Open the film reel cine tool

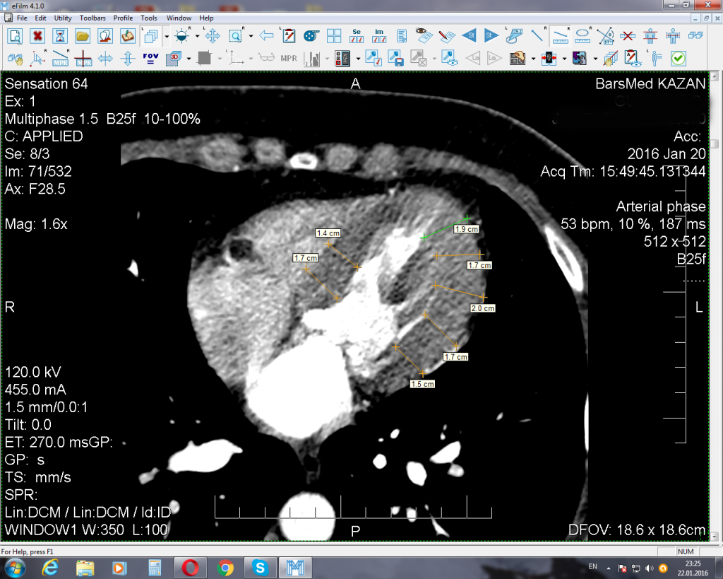tap(311, 36)
